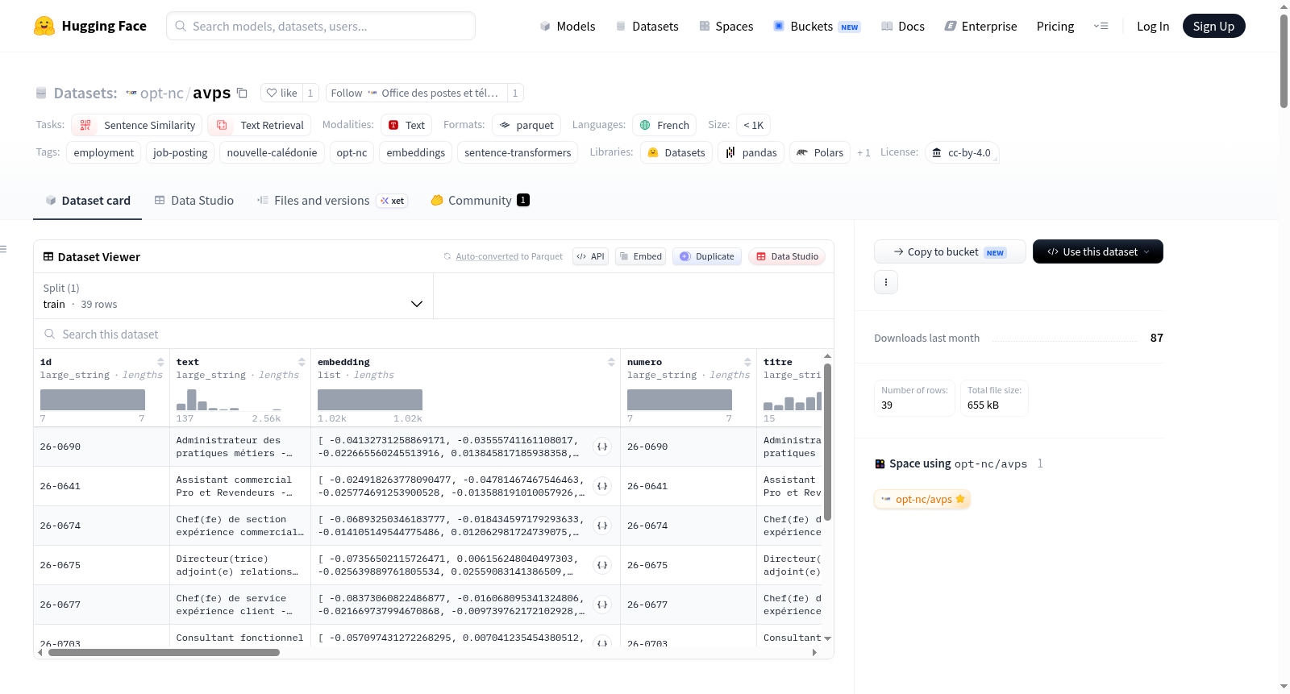Click the API button
The width and height of the screenshot is (1290, 694).
pos(591,256)
